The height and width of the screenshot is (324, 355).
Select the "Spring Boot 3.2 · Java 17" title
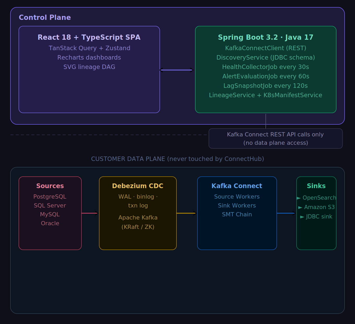(x=266, y=37)
